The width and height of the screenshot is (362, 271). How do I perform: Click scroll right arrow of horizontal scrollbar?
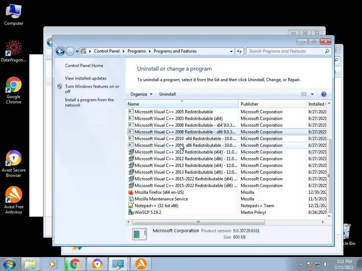pos(323,222)
